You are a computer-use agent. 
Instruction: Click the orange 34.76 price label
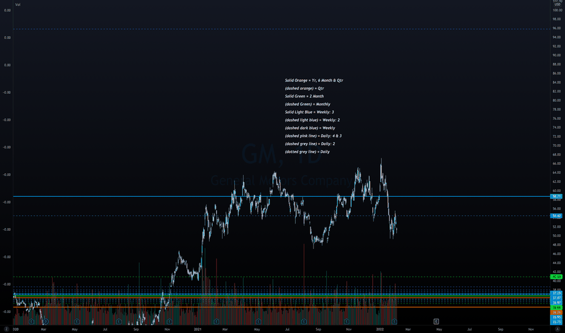point(557,312)
